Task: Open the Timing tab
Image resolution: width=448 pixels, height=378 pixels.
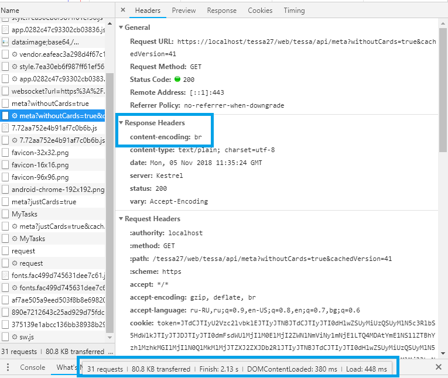Action: click(x=294, y=11)
